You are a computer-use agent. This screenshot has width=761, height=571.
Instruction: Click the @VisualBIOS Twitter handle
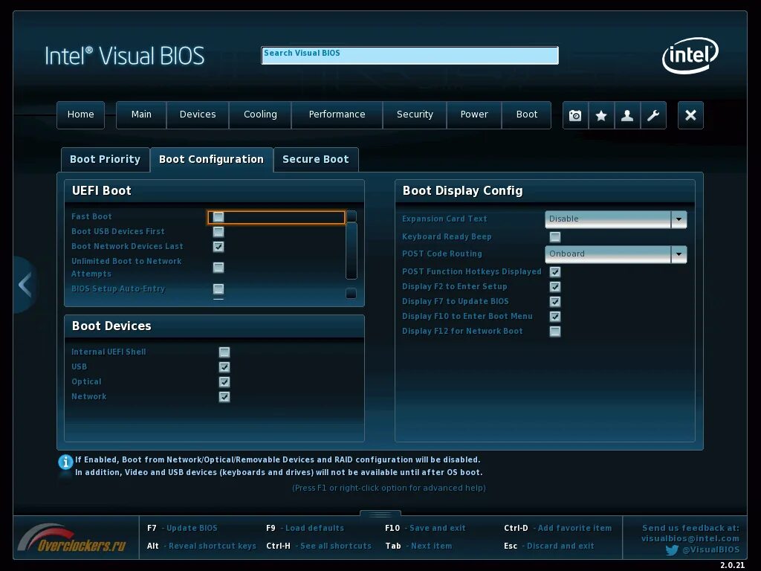pyautogui.click(x=711, y=550)
